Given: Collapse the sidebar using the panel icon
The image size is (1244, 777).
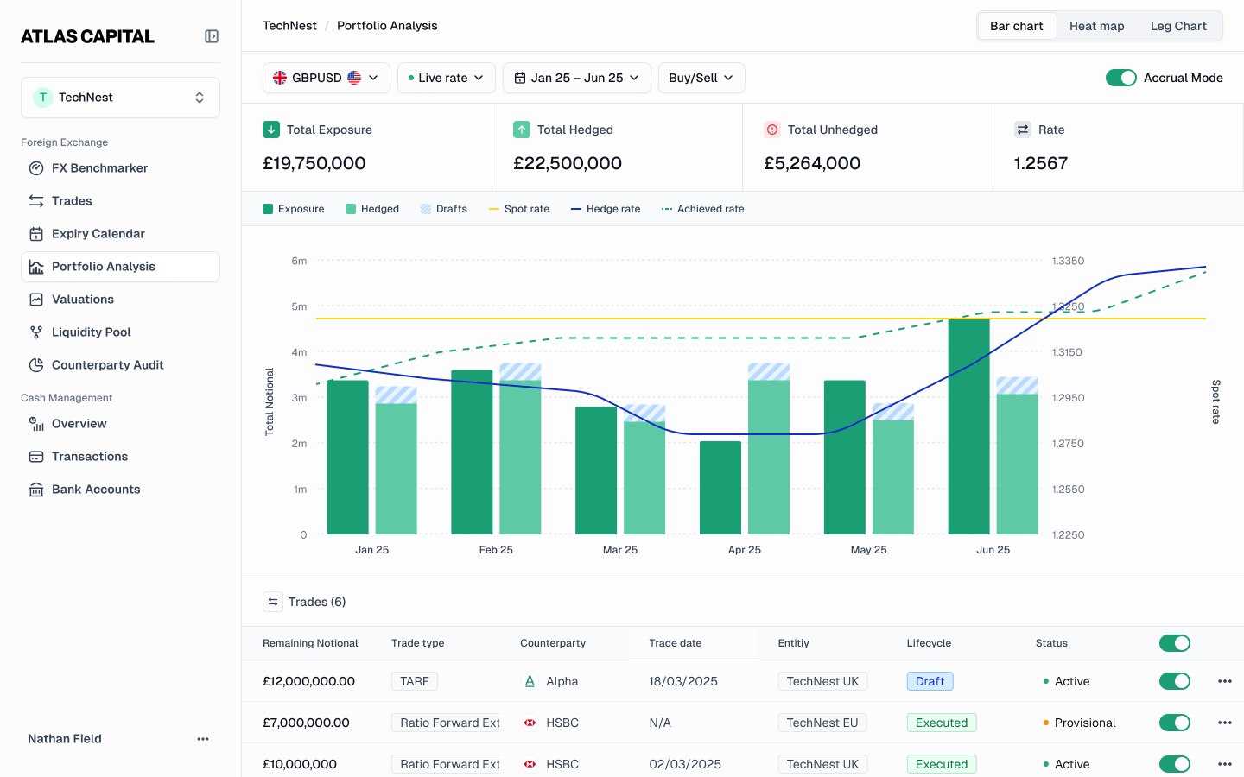Looking at the screenshot, I should pyautogui.click(x=212, y=36).
